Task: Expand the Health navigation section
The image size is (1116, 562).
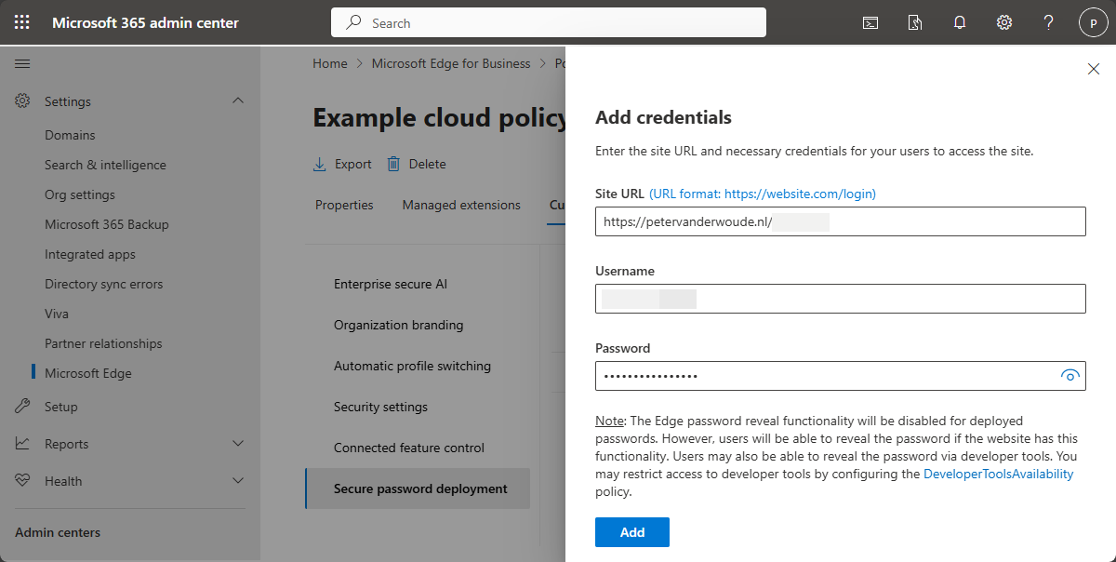Action: click(x=238, y=481)
